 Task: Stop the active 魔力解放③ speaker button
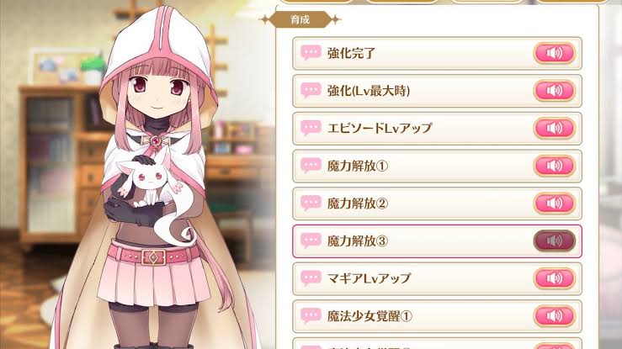pos(554,241)
